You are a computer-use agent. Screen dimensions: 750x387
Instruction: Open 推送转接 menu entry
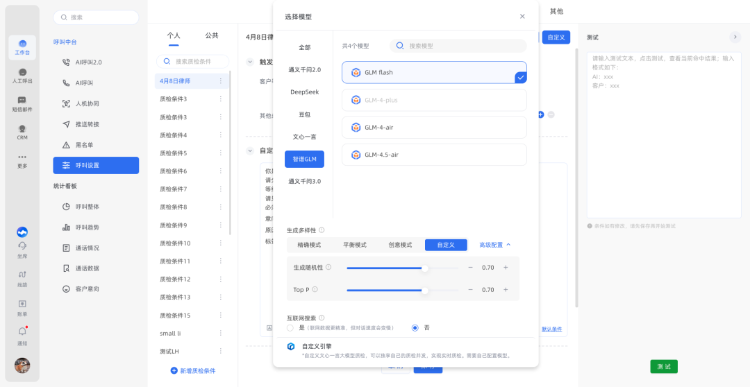pyautogui.click(x=96, y=124)
